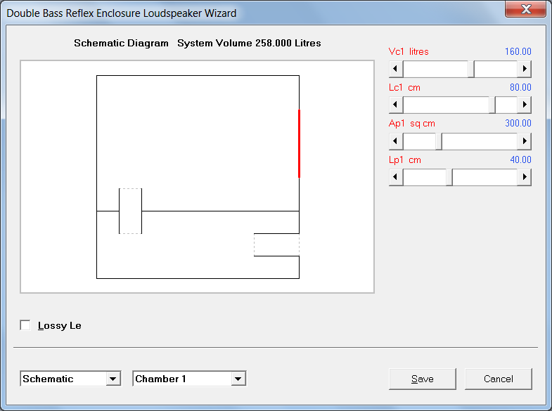Click the Cancel button

[x=498, y=379]
